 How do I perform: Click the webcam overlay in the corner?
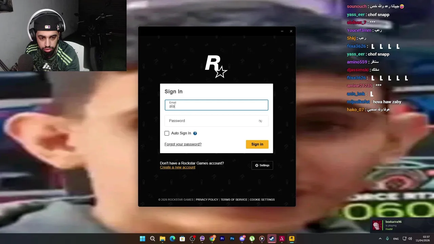pos(63,36)
